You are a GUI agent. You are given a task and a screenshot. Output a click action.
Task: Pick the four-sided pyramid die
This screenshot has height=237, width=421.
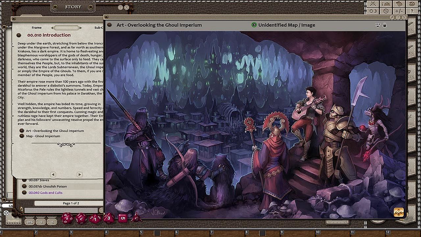(x=136, y=218)
